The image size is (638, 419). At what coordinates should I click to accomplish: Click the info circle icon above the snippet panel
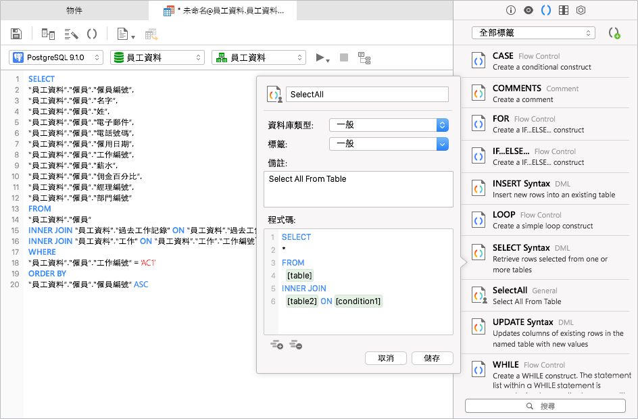coord(512,10)
